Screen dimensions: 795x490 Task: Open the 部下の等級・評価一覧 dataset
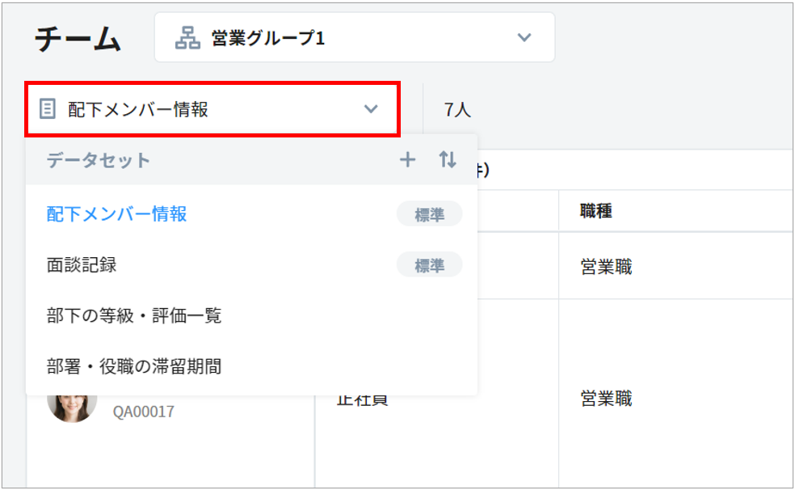tap(134, 315)
